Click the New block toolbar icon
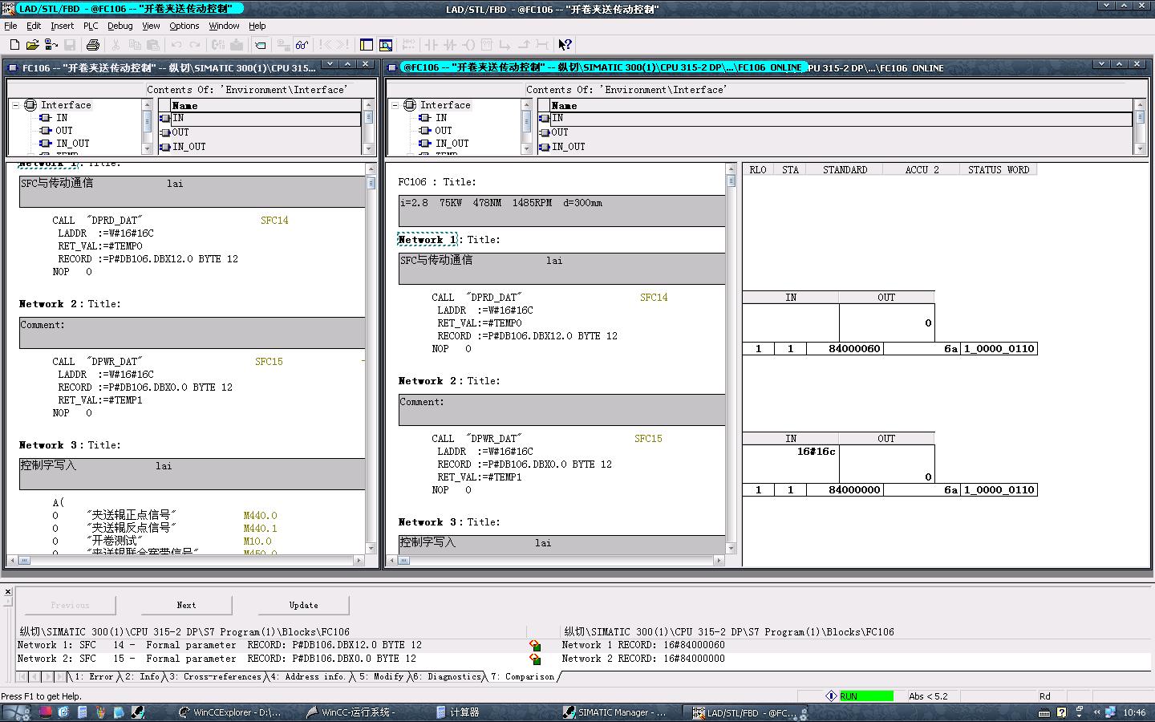The image size is (1155, 722). point(14,45)
